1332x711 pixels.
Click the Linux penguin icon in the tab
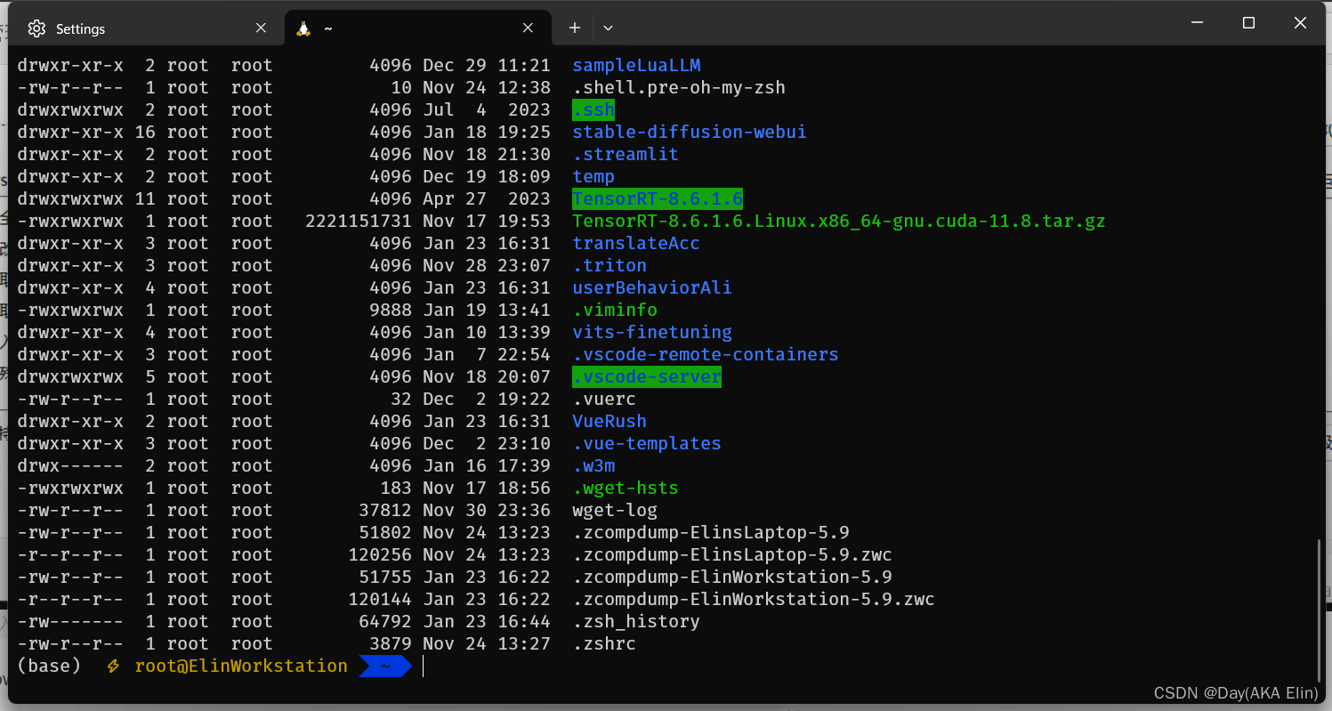pos(303,28)
